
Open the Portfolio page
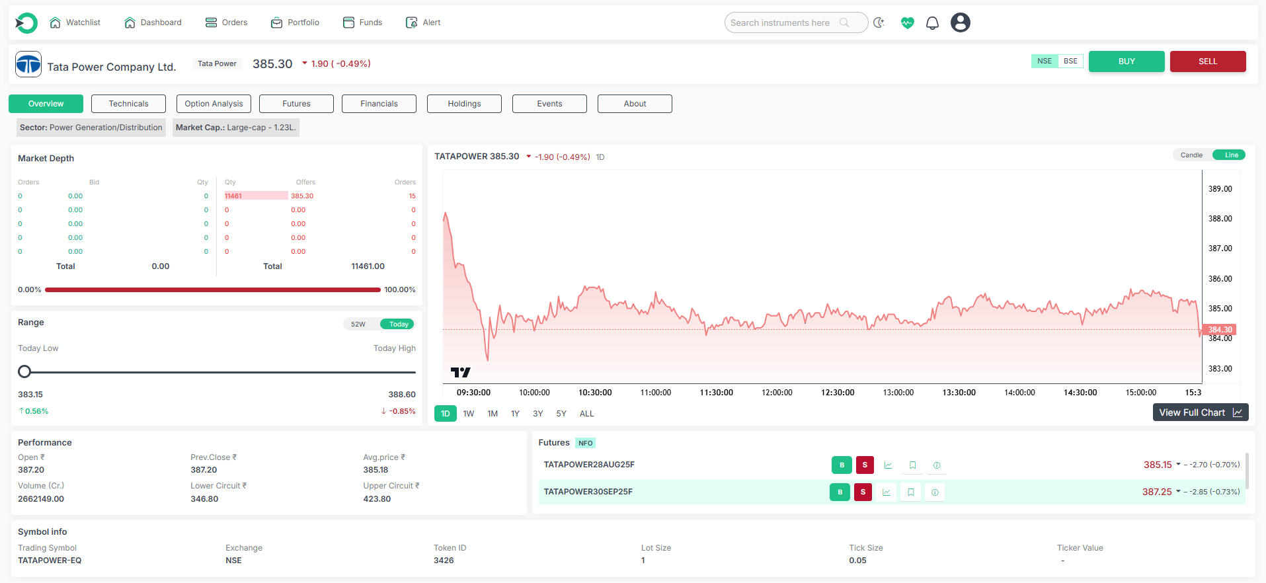(295, 22)
